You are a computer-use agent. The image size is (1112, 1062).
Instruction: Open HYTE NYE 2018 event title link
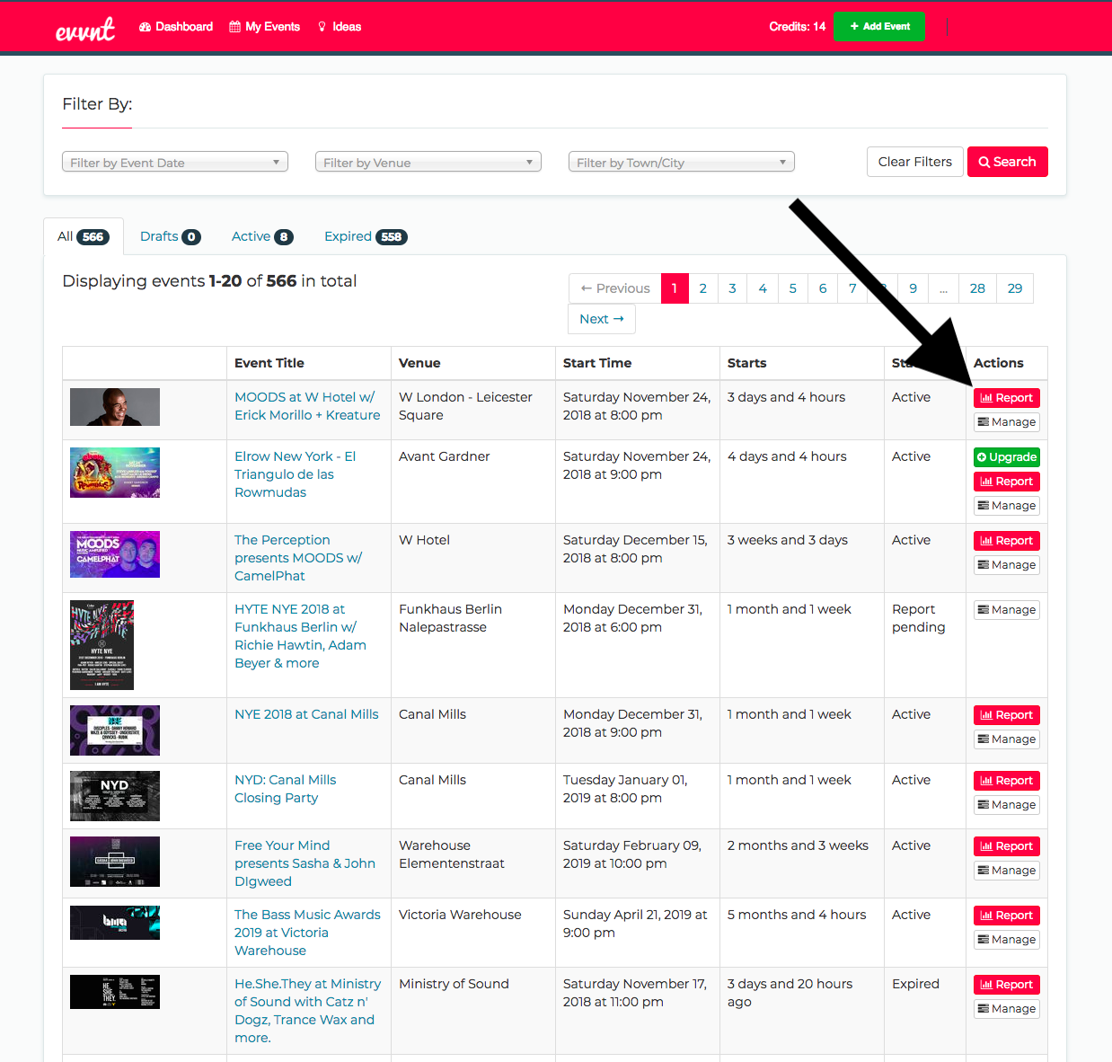[300, 636]
